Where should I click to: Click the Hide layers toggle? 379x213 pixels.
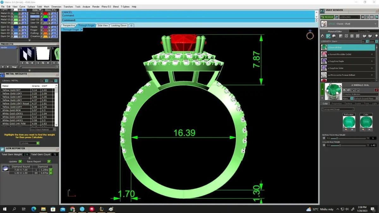[x=38, y=10]
